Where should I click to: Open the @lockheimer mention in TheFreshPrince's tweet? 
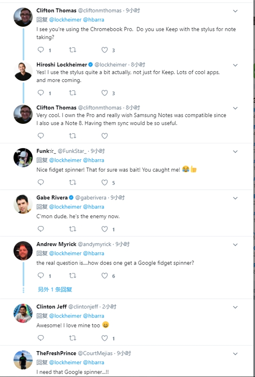(65, 363)
